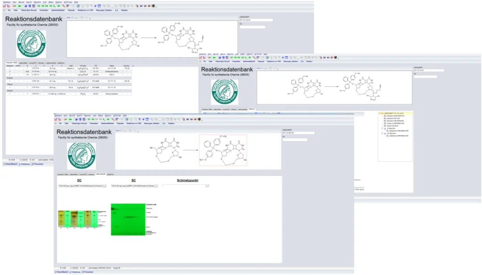Browse for a Schmelzpunkt file in front window
Viewport: 482px width, 275px height.
tap(208, 186)
